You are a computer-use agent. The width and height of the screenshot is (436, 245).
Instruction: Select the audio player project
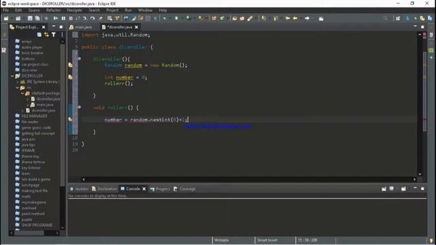pos(32,47)
